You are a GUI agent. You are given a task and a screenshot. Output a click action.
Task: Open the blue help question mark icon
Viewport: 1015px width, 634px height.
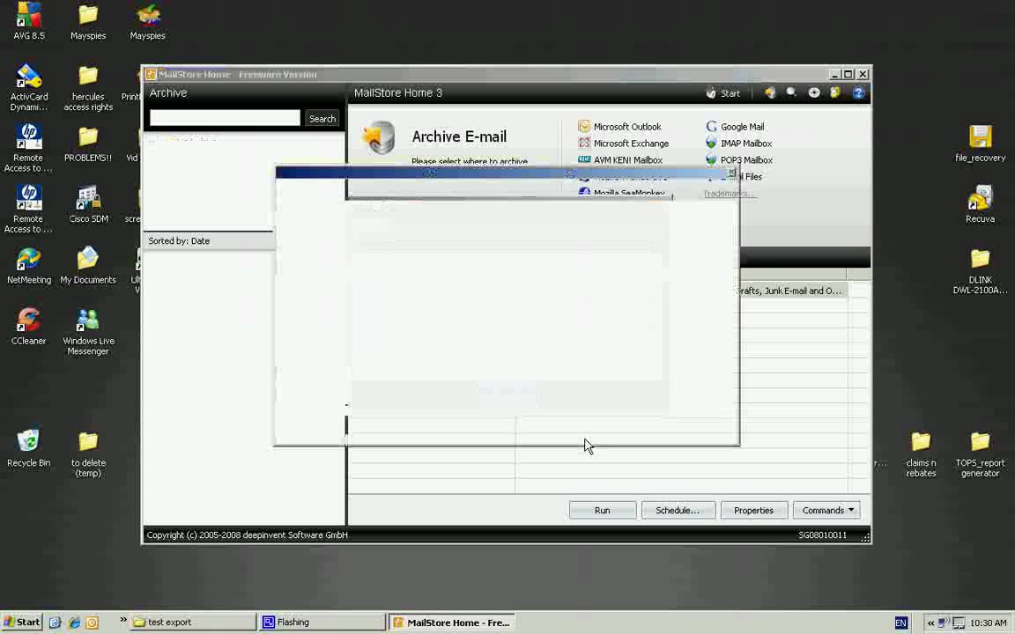click(858, 93)
